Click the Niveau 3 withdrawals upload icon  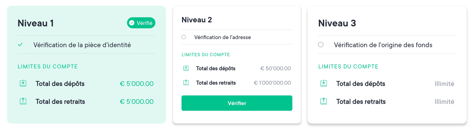323,101
